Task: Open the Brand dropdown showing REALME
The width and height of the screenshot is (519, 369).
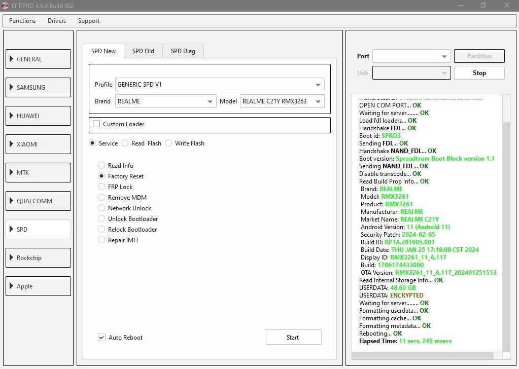Action: tap(165, 101)
